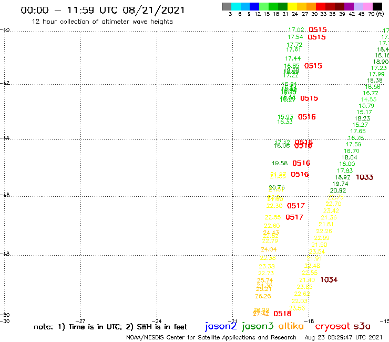Click the -44 latitude axis label
This screenshot has width=389, height=342.
pos(5,138)
